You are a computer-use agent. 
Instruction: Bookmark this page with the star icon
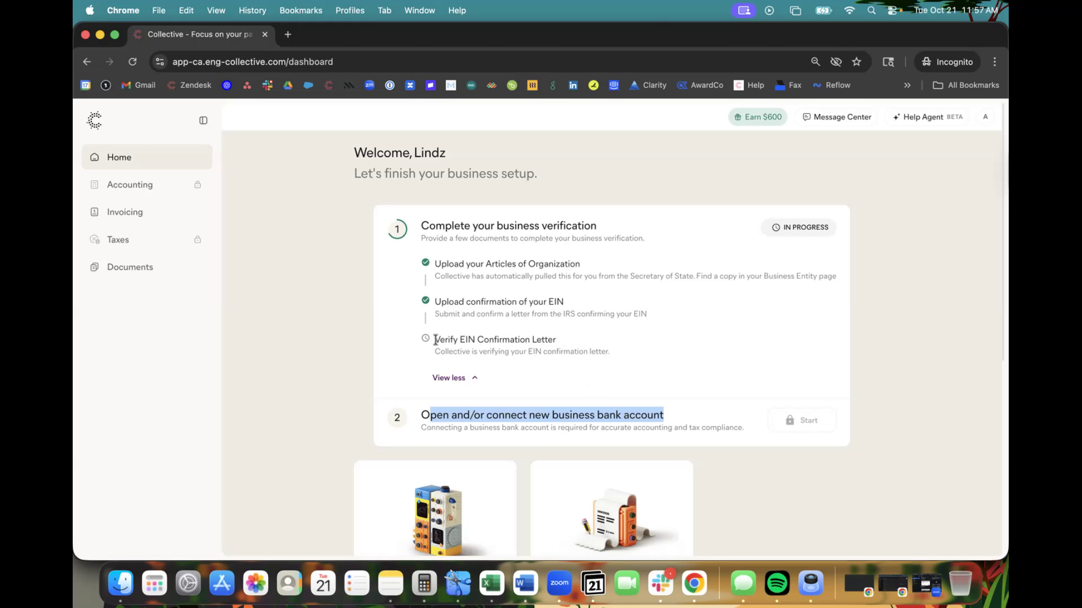[x=857, y=62]
